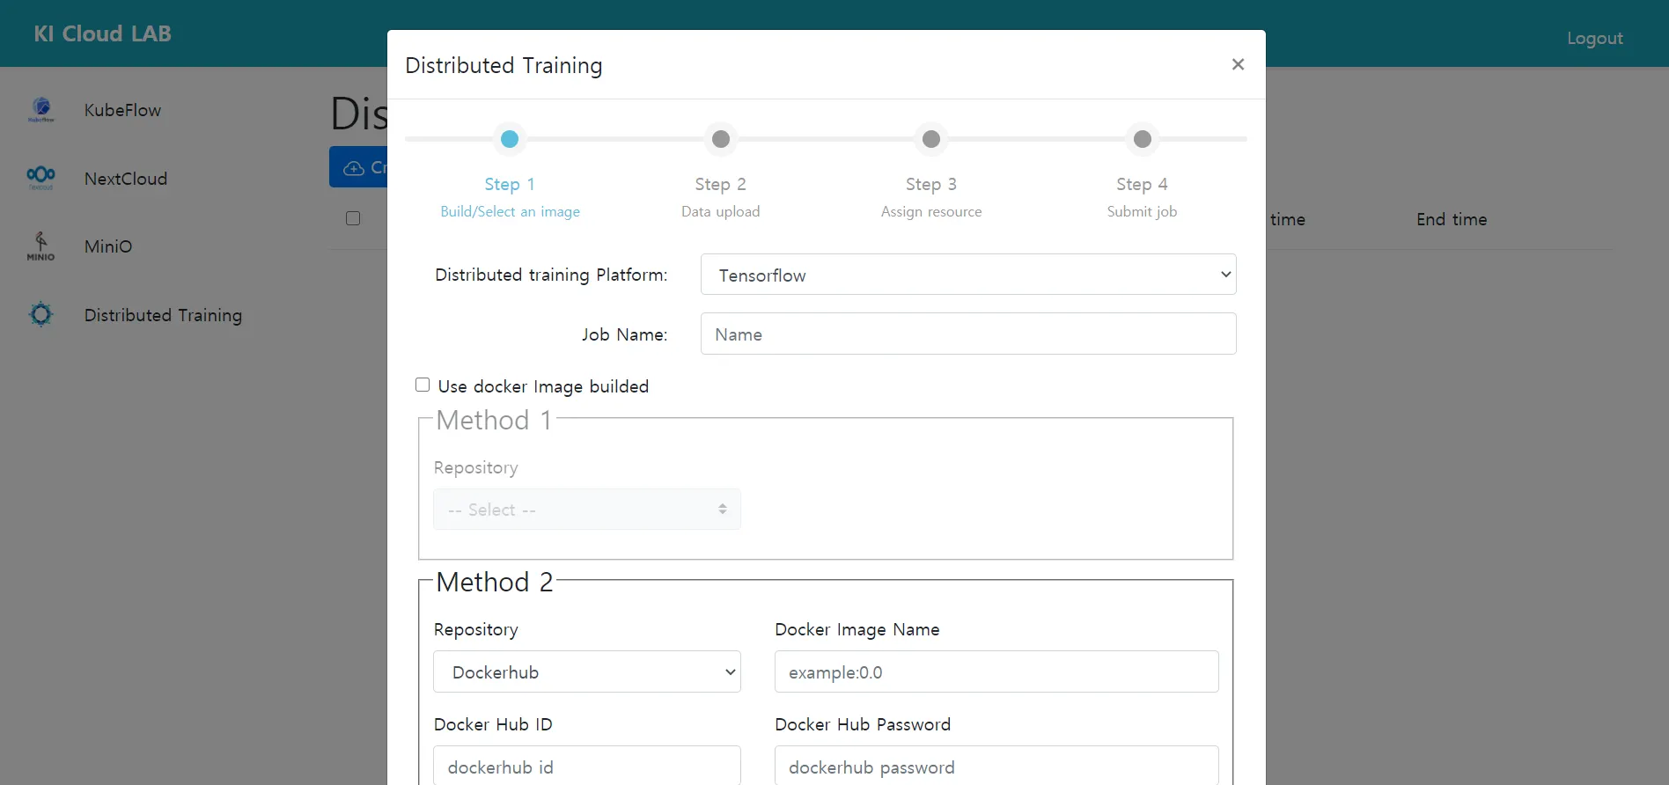The width and height of the screenshot is (1669, 785).
Task: Open KubeFlow from the sidebar
Action: click(x=122, y=110)
